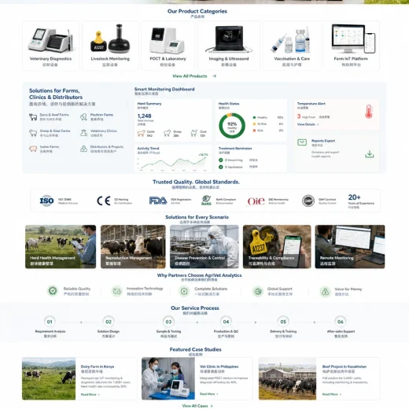This screenshot has height=409, width=409.
Task: Read More on Beef Project in Kazakhstan
Action: click(332, 394)
